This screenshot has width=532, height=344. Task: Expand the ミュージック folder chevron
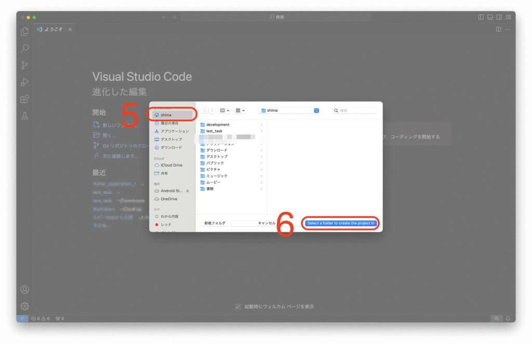point(261,176)
